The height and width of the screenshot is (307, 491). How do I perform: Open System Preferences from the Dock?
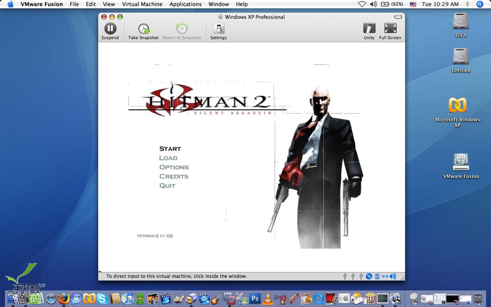pos(344,298)
